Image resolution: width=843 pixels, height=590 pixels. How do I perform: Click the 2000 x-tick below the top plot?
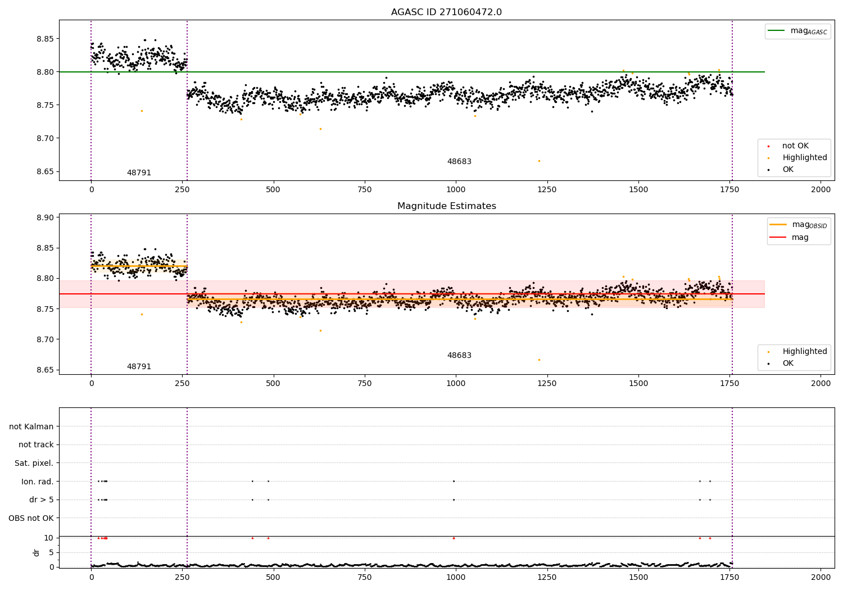(821, 190)
